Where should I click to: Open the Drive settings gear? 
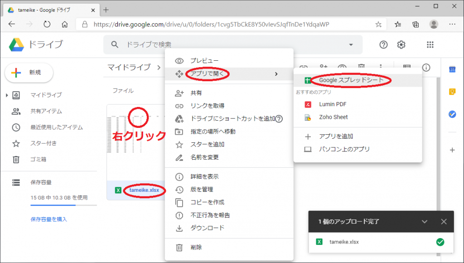click(x=401, y=44)
